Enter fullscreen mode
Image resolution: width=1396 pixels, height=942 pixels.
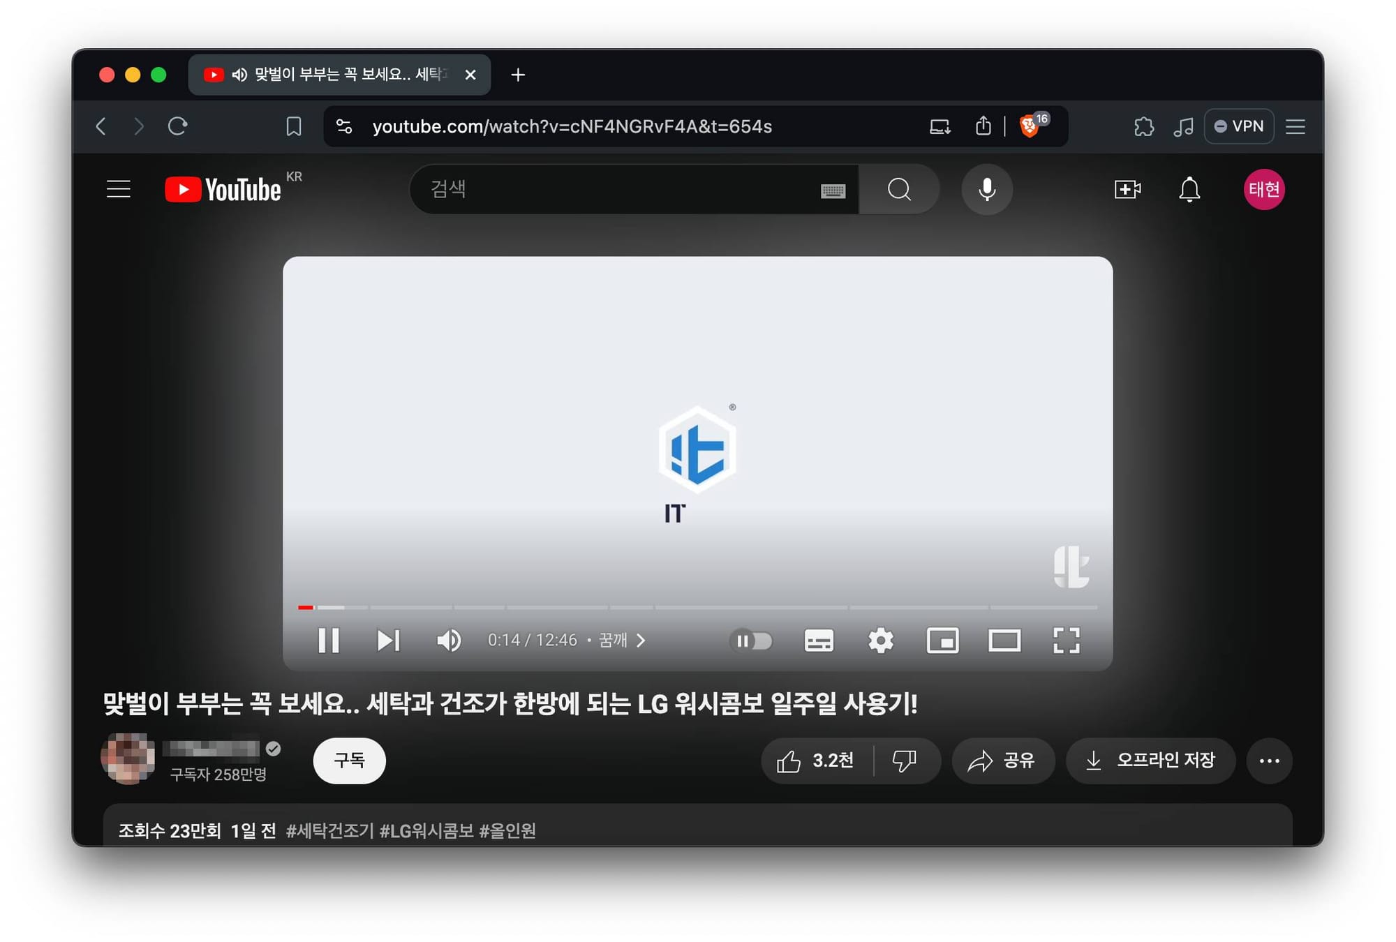point(1067,641)
